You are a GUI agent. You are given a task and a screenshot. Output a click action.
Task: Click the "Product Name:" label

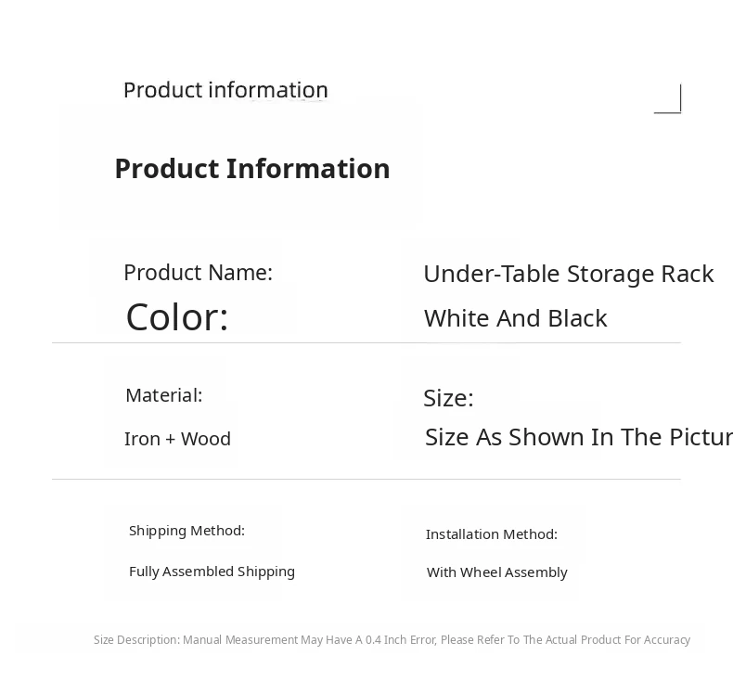tap(198, 273)
